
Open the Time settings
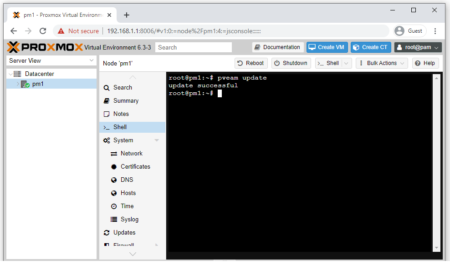[x=132, y=206]
